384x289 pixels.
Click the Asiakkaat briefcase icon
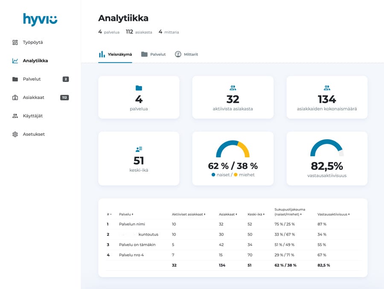tap(15, 97)
